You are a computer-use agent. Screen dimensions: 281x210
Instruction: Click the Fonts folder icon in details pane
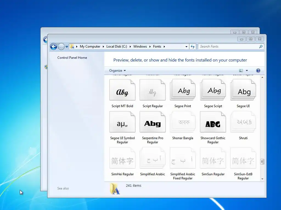click(x=115, y=189)
